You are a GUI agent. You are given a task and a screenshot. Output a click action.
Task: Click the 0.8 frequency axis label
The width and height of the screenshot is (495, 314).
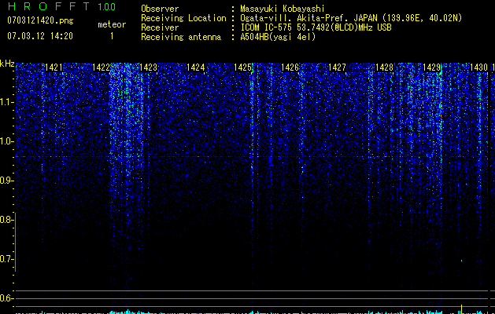[x=6, y=220]
